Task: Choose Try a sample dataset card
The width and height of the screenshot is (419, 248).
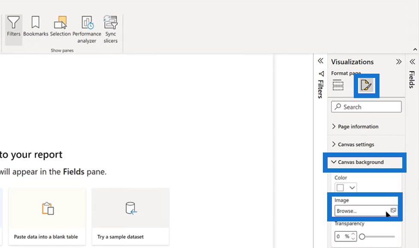Action: [x=131, y=217]
